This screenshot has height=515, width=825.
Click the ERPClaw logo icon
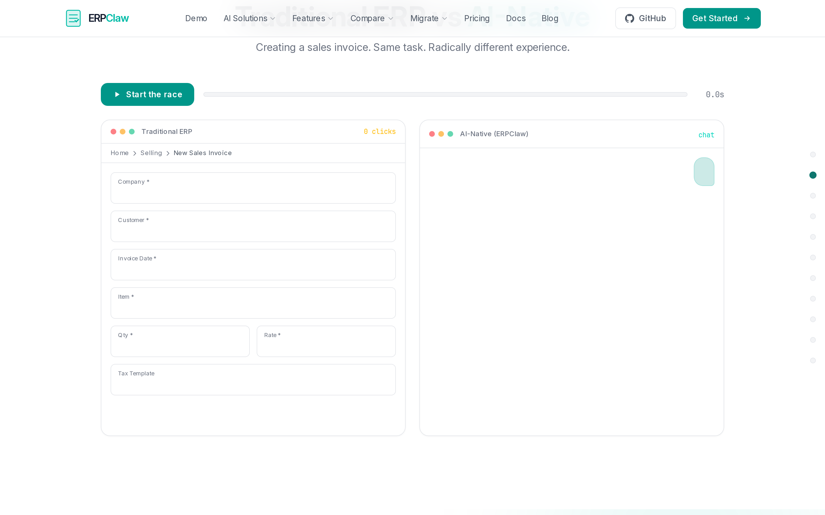(x=73, y=18)
